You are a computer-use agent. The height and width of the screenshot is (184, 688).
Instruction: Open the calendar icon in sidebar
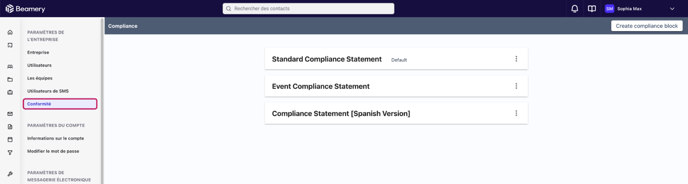10,140
